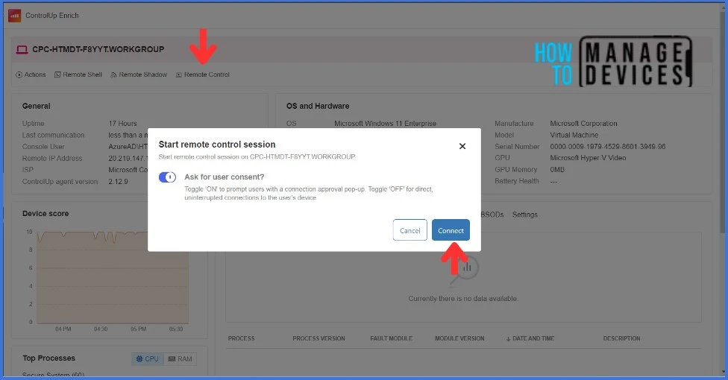Viewport: 728px width, 380px height.
Task: Click the DESCRIPTION column header
Action: click(621, 338)
